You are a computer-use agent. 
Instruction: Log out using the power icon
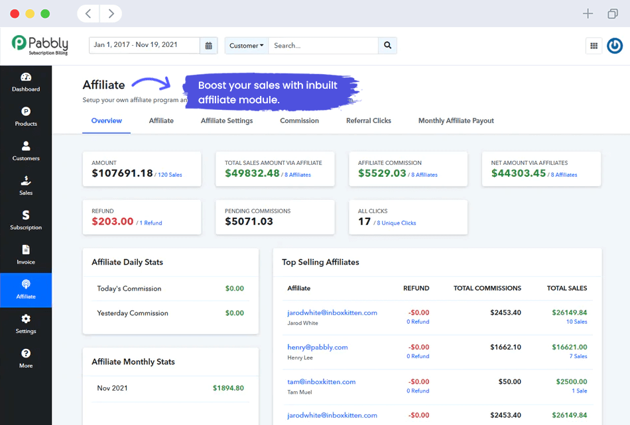(x=614, y=45)
